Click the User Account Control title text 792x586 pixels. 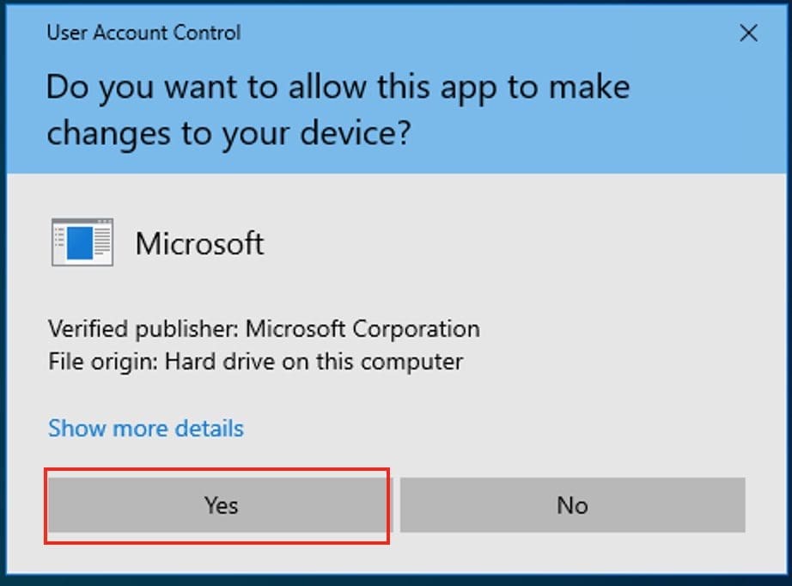click(143, 34)
